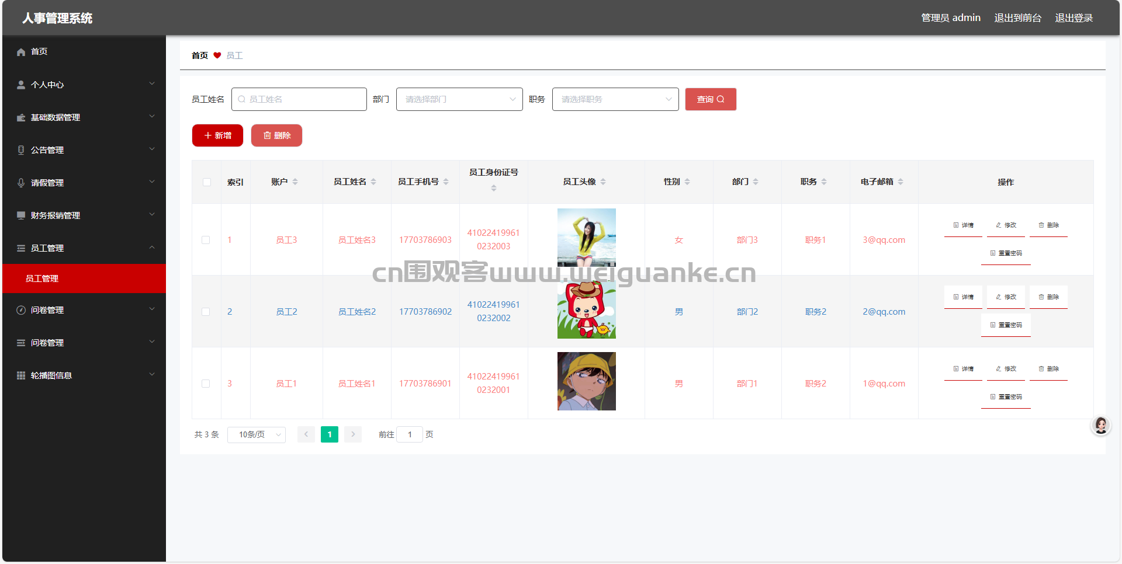Click the batch 删除 button above the table
The height and width of the screenshot is (564, 1122).
(x=276, y=135)
